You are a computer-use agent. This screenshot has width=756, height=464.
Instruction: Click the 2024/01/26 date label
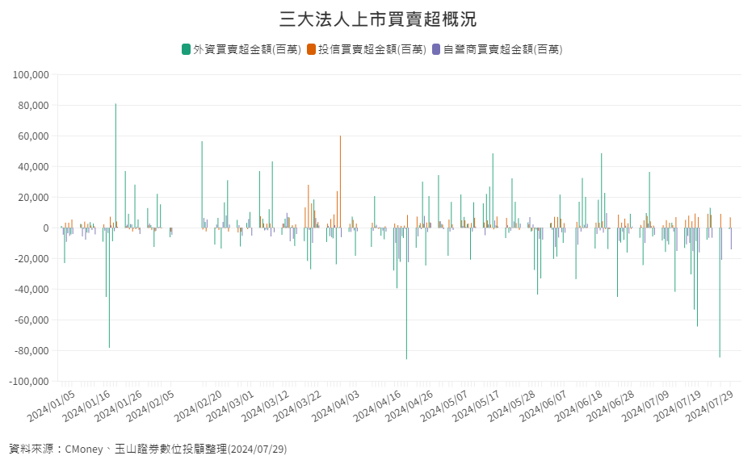tap(119, 407)
